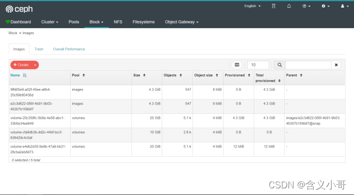Click the search magnifier icon
Viewport: 354px width, 195px height.
coord(279,65)
